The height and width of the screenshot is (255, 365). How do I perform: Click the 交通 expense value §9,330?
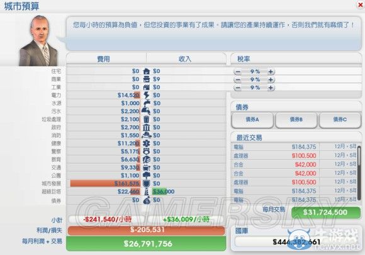130,167
